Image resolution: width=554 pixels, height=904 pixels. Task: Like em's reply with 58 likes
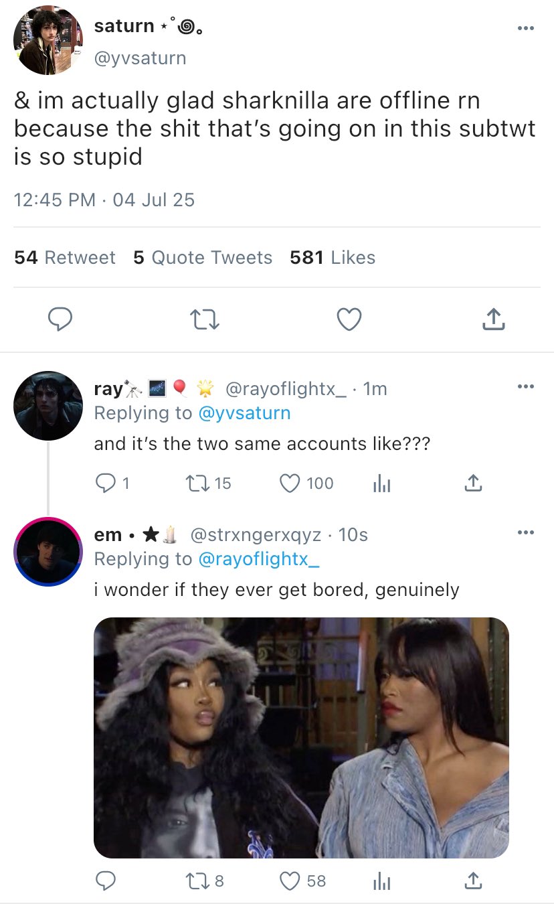[x=290, y=881]
